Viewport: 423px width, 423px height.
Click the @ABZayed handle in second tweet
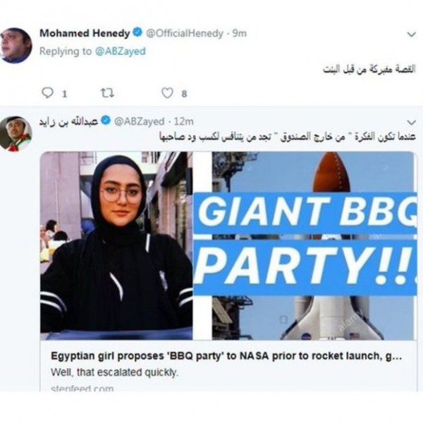coord(139,121)
